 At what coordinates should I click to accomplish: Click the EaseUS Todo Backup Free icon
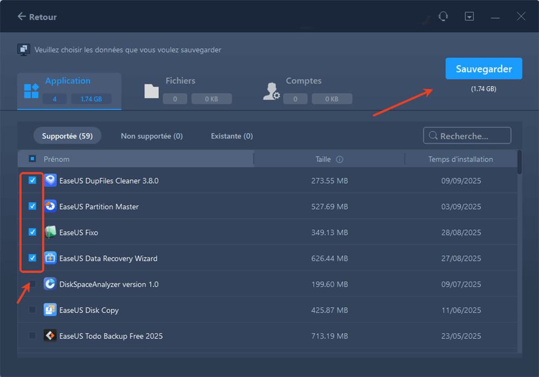pos(50,336)
